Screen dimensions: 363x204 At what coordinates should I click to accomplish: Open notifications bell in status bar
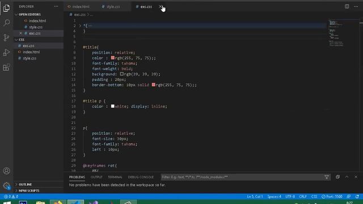point(357,197)
